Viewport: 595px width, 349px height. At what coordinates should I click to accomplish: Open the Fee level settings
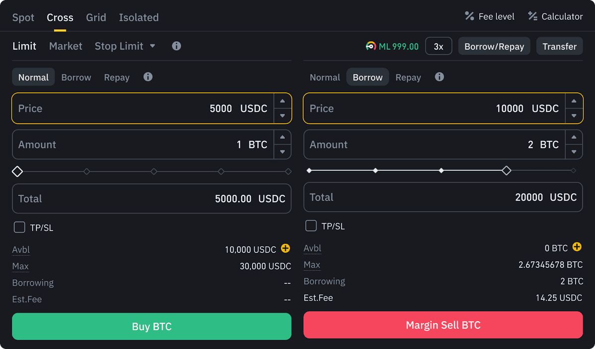pos(489,16)
